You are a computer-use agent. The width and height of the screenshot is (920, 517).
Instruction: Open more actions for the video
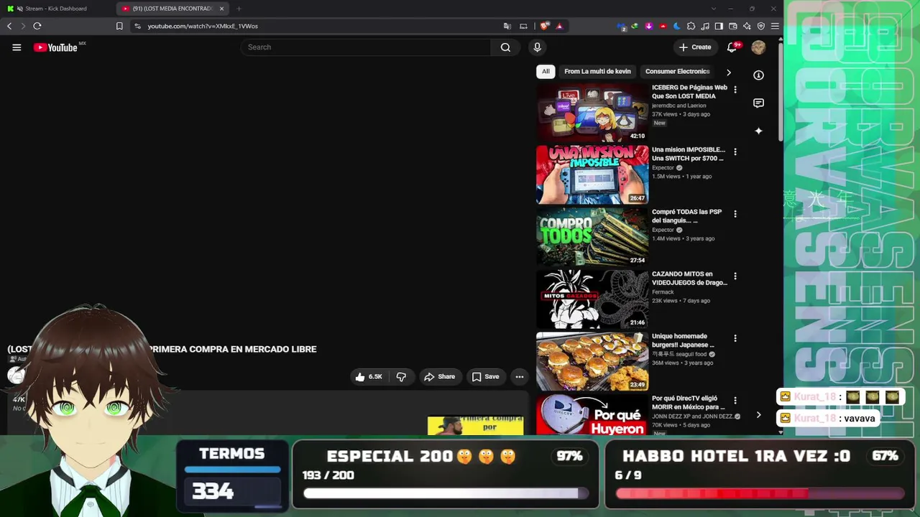click(520, 377)
